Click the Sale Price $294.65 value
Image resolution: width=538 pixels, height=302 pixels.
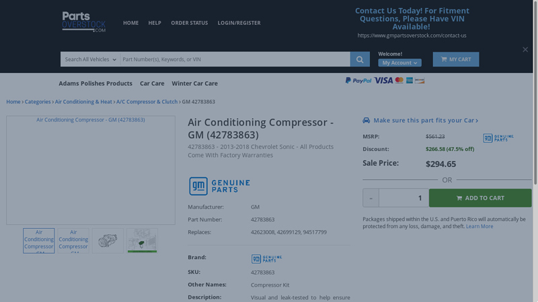pyautogui.click(x=440, y=164)
